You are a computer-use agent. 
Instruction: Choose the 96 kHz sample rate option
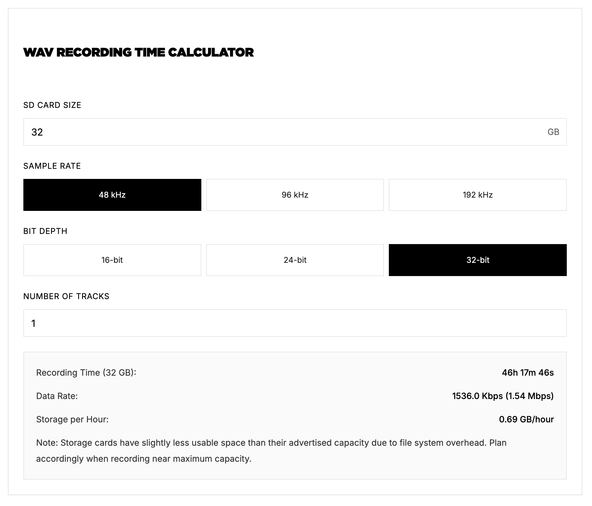point(295,195)
